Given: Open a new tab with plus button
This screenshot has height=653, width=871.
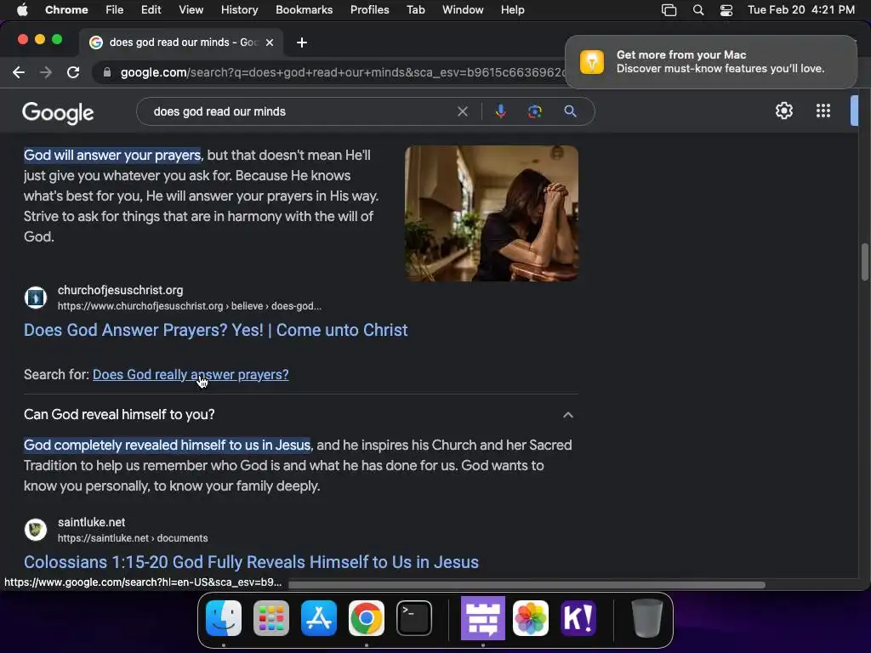Looking at the screenshot, I should point(302,43).
